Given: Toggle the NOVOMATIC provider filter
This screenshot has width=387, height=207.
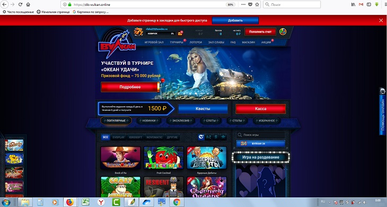Looking at the screenshot, I should [154, 137].
